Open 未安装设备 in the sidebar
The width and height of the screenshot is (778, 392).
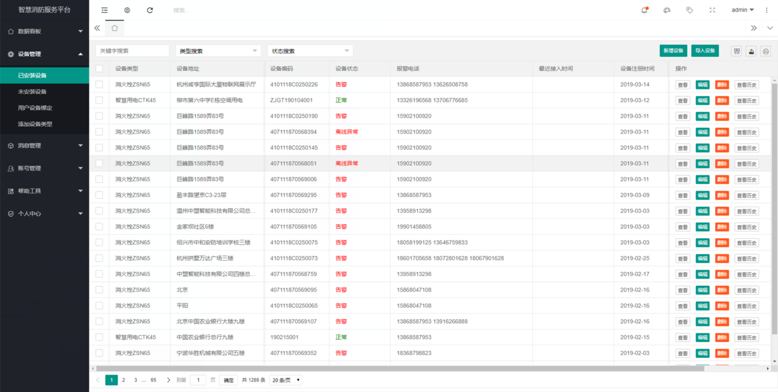(32, 92)
